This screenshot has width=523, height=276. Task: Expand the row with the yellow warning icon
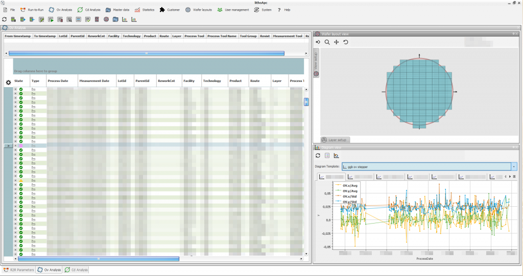pyautogui.click(x=15, y=180)
